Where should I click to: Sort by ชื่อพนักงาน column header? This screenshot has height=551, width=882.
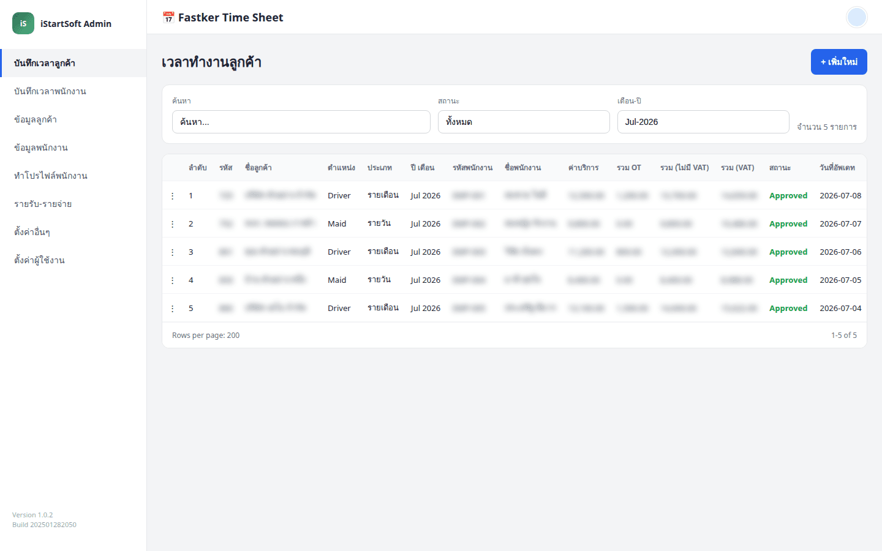coord(522,168)
